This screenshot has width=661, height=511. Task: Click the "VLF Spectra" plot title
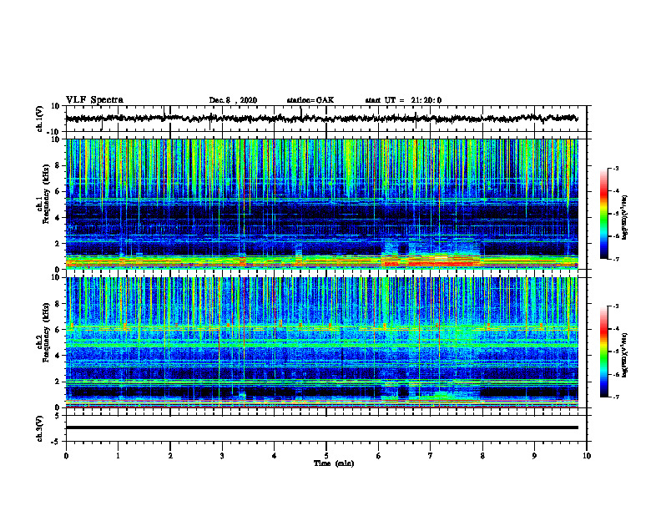coord(94,100)
